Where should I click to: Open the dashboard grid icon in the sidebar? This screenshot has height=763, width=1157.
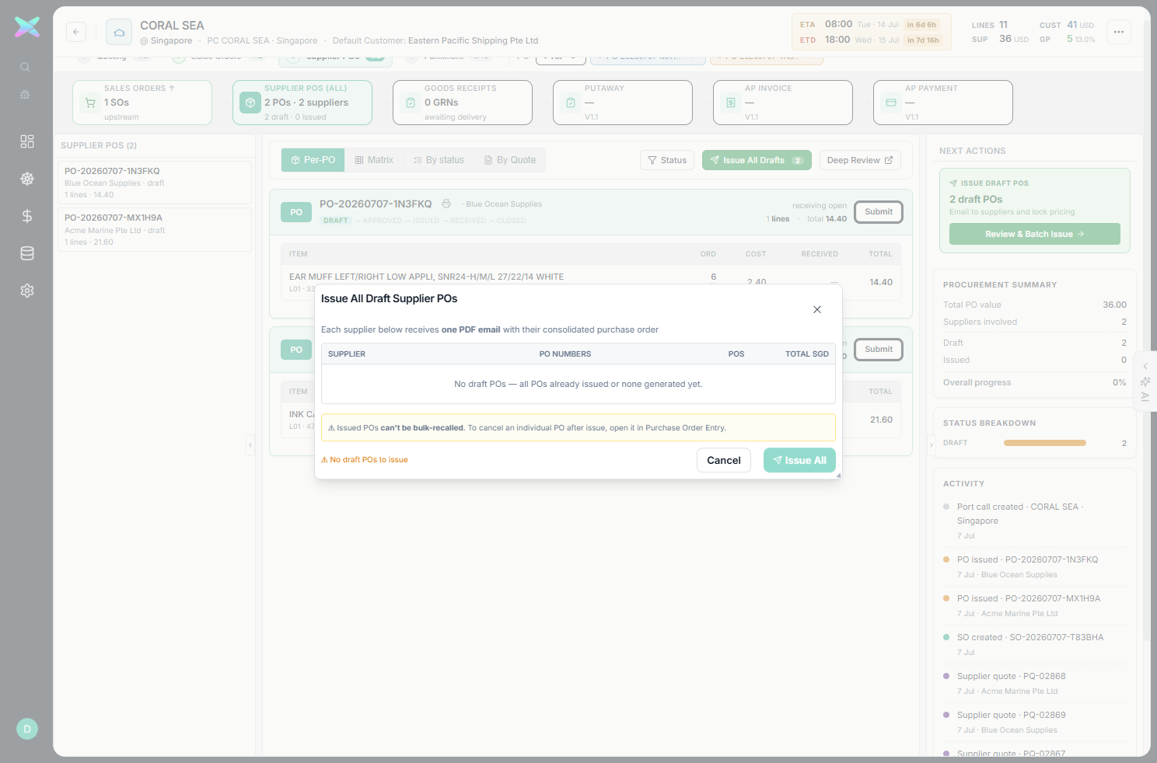pyautogui.click(x=27, y=141)
